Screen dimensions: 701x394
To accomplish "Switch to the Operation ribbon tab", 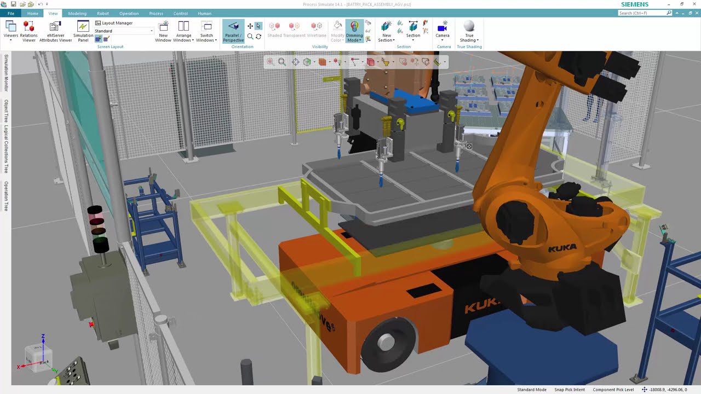I will click(129, 13).
